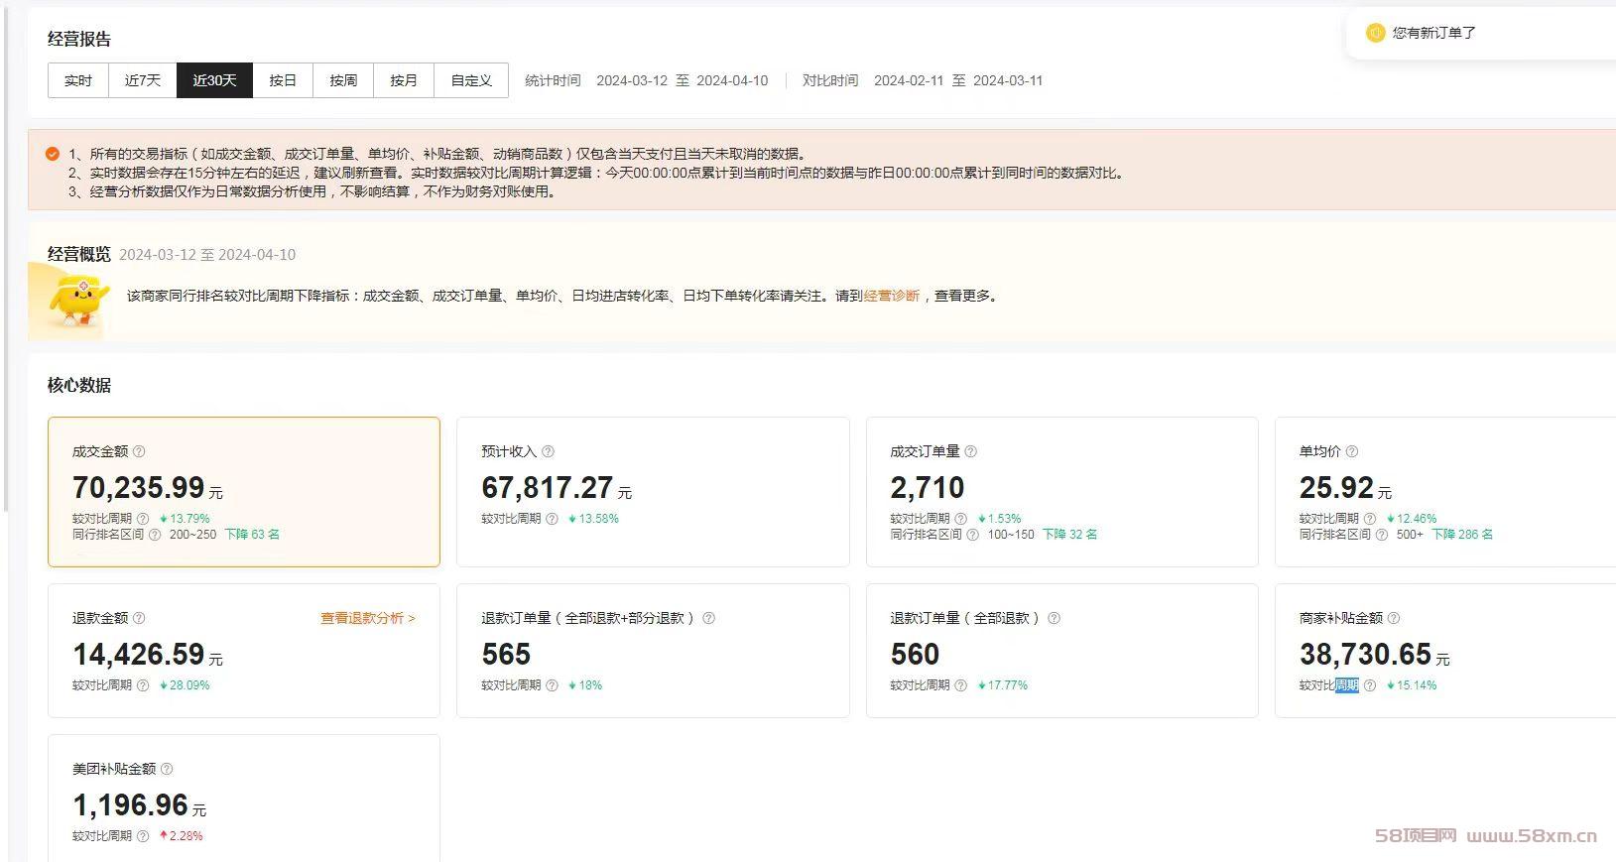Click 较对比周期 help icon in 商家补贴金额 card
The height and width of the screenshot is (862, 1616).
pyautogui.click(x=1370, y=685)
